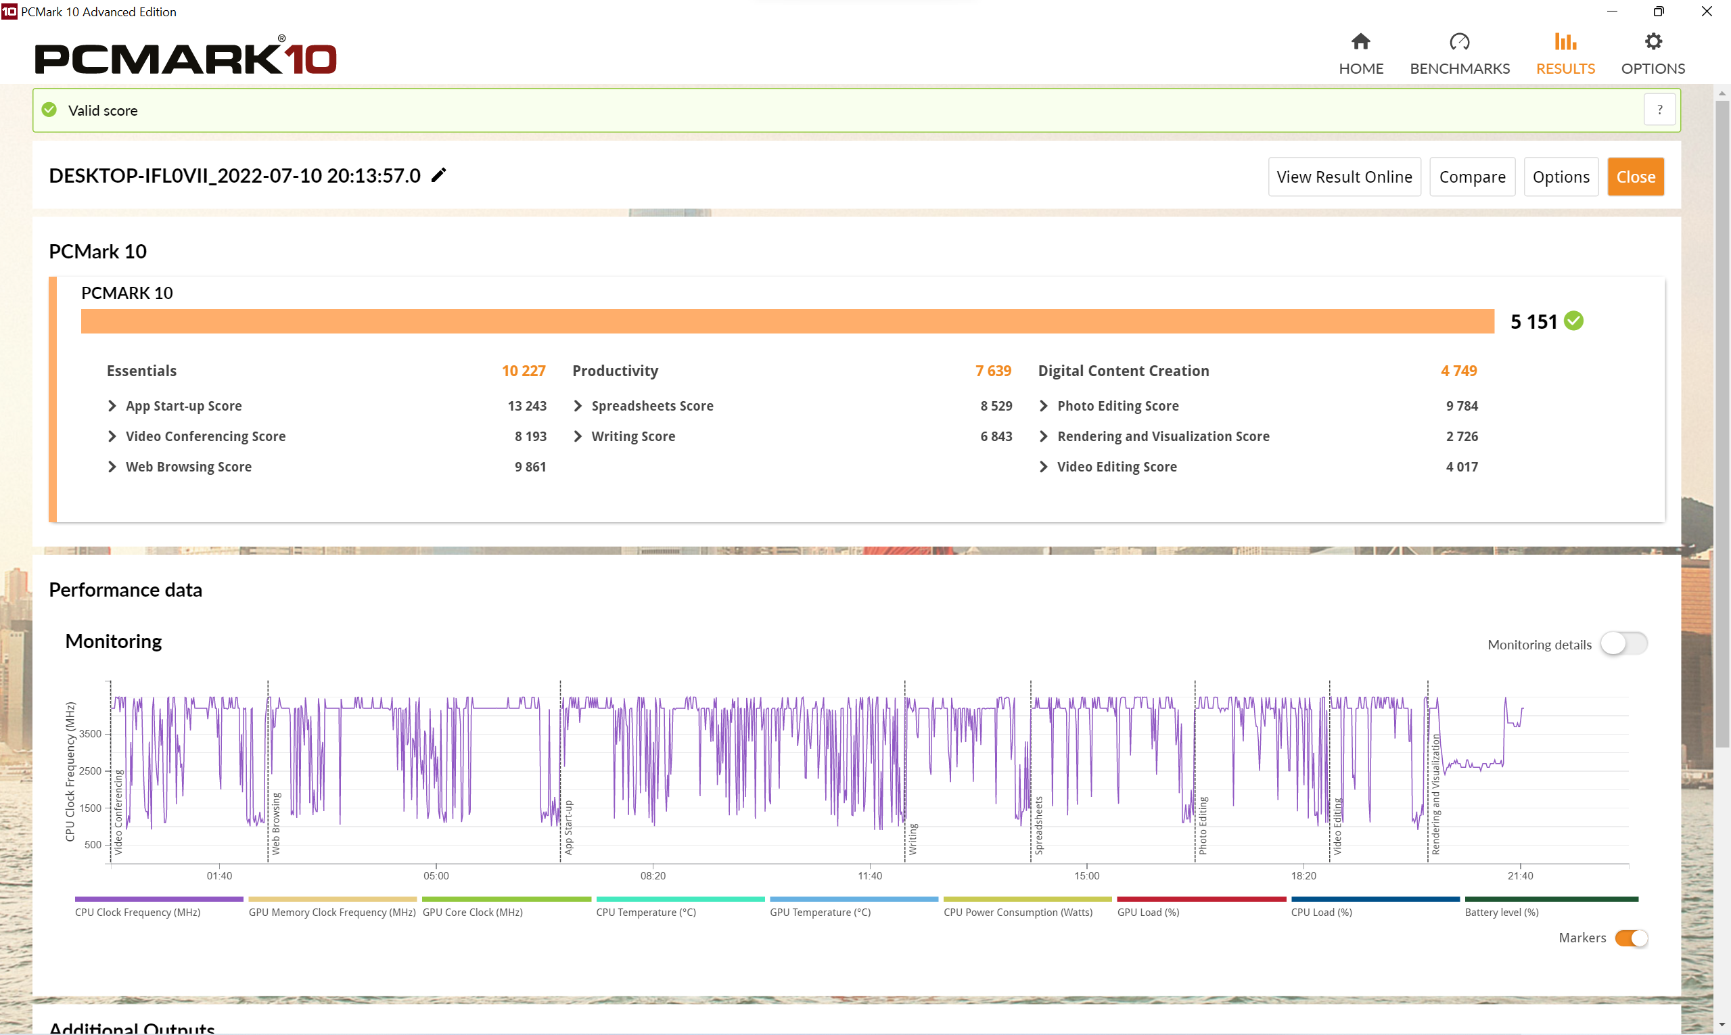
Task: Expand the Spreadsheets Score row
Action: click(578, 406)
